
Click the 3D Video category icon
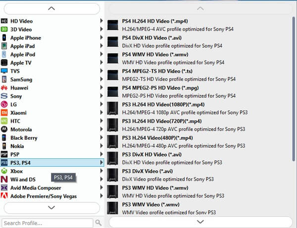pyautogui.click(x=4, y=29)
